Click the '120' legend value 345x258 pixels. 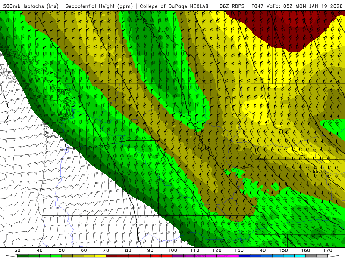point(217,250)
